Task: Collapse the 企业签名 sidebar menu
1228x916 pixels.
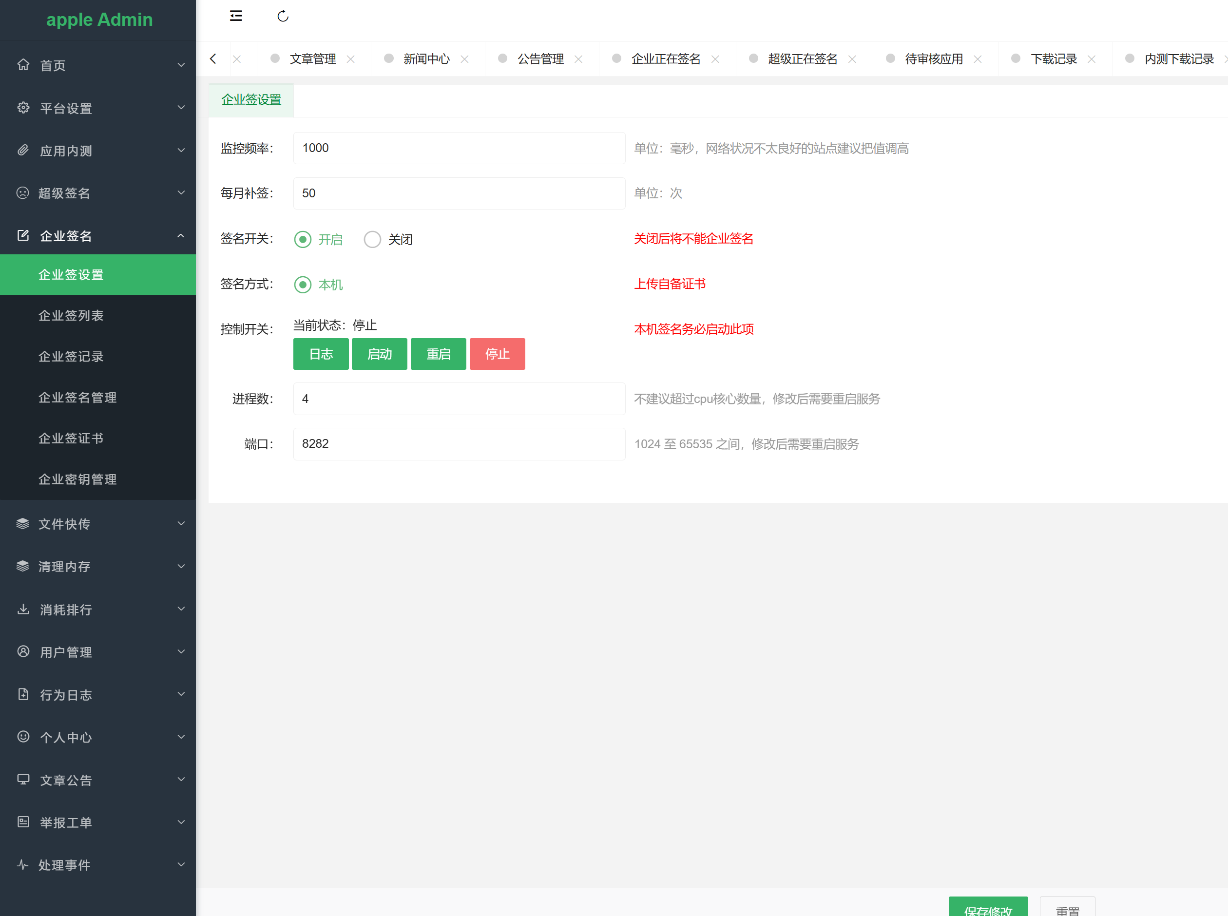Action: pyautogui.click(x=181, y=236)
